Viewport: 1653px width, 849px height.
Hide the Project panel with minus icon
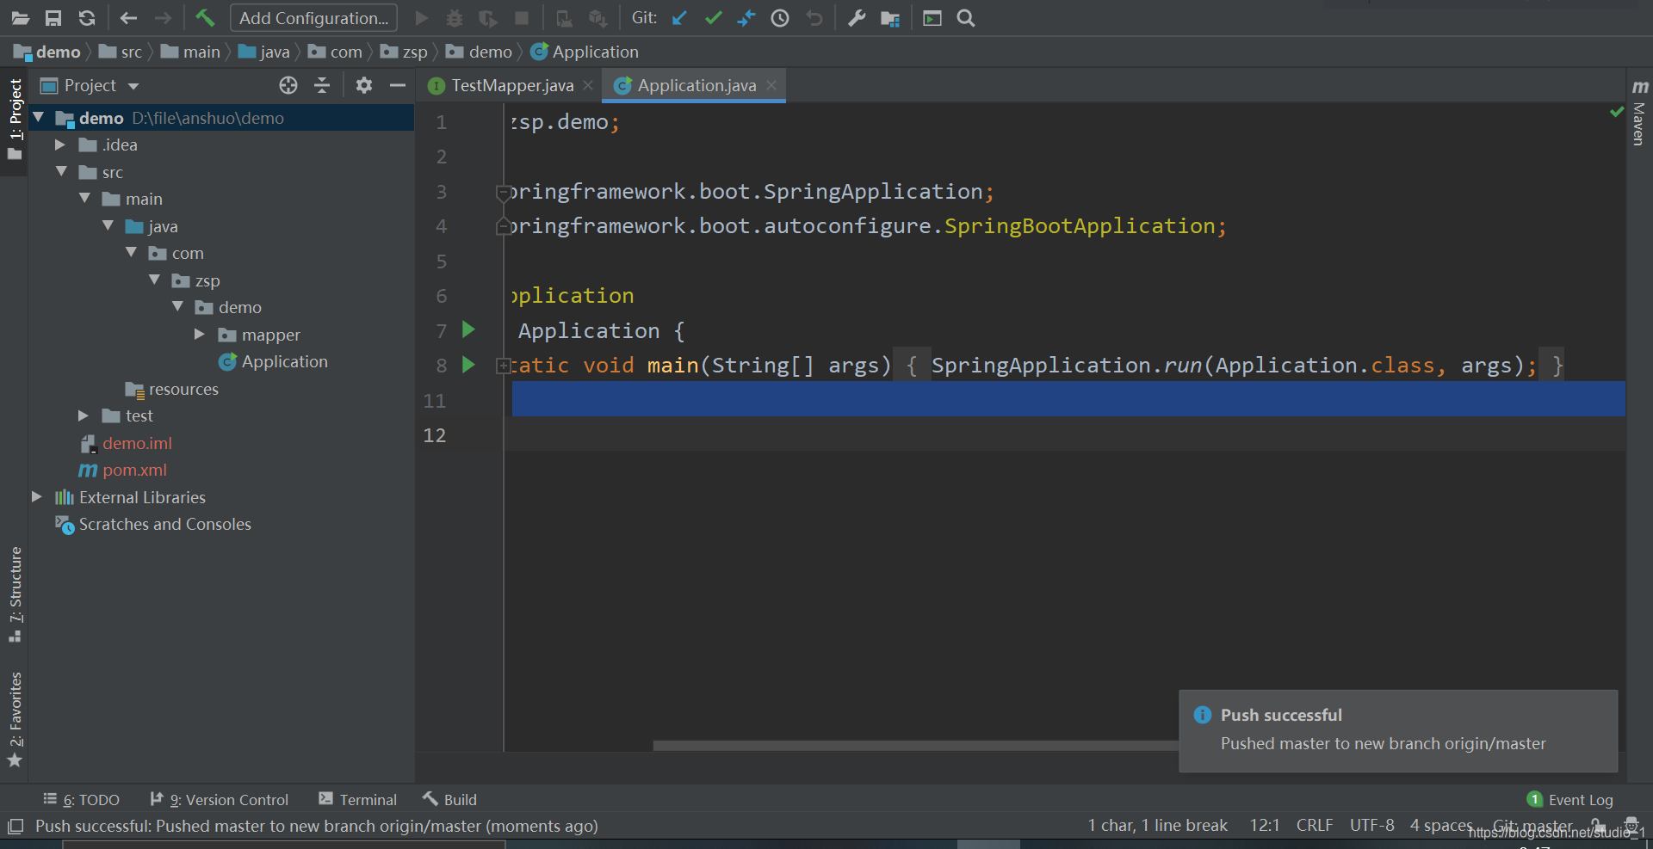point(398,85)
